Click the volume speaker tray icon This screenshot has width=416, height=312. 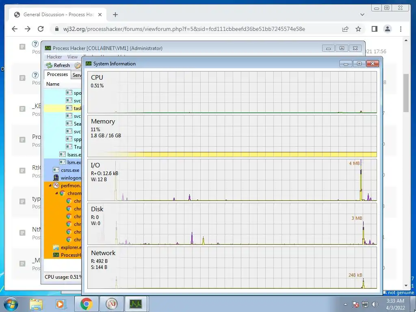pos(375,304)
